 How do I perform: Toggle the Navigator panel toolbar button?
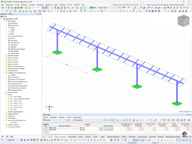(43, 8)
